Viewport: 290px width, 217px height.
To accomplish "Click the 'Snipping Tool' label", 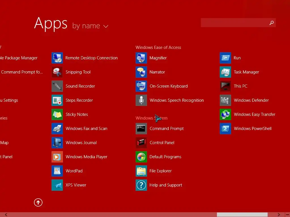I will click(x=78, y=72).
